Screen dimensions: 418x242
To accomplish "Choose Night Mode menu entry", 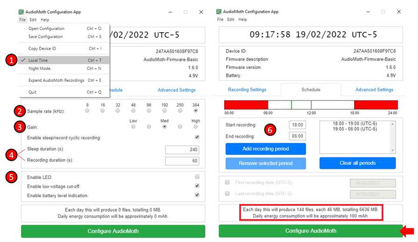I will (64, 68).
